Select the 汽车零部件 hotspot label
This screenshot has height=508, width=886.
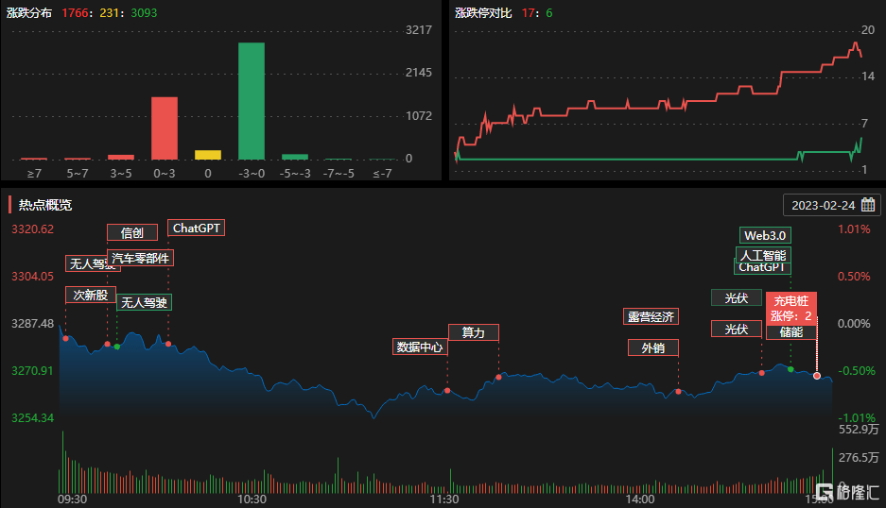click(x=141, y=258)
